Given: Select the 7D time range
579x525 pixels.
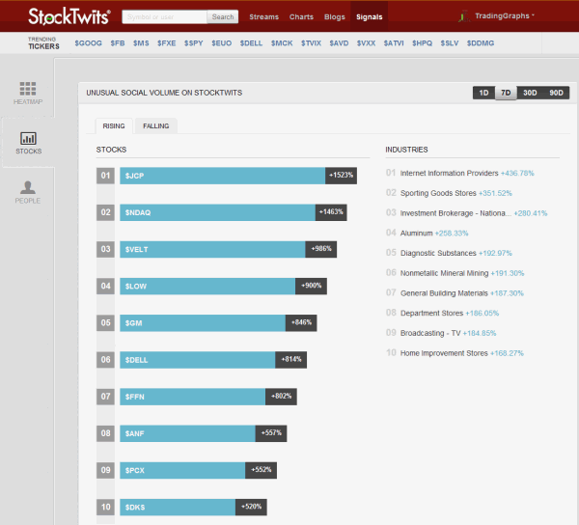Looking at the screenshot, I should [506, 93].
